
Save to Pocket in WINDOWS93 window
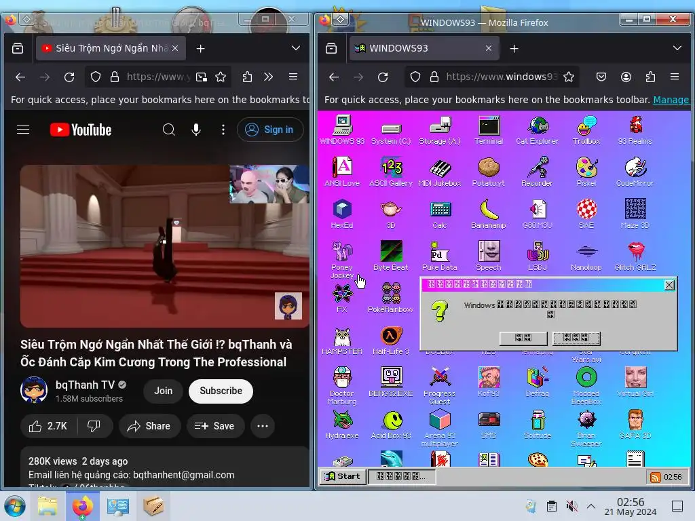pyautogui.click(x=601, y=77)
